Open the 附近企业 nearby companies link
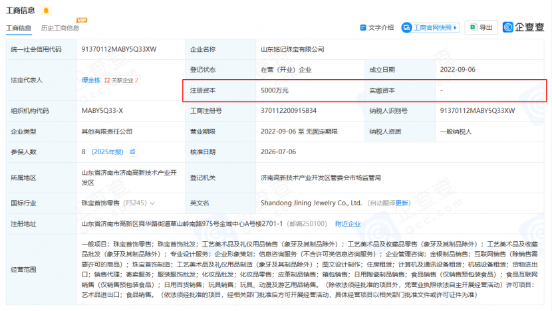 point(348,224)
